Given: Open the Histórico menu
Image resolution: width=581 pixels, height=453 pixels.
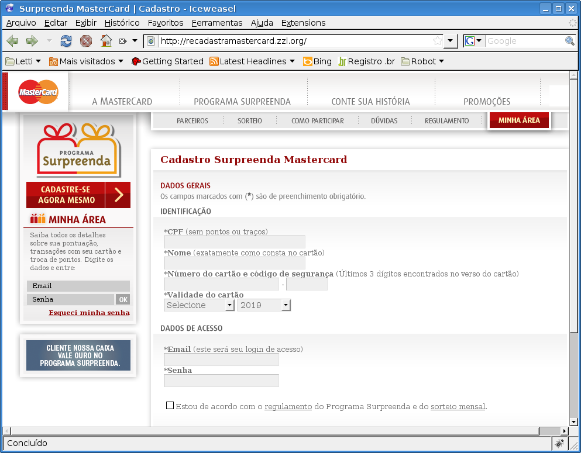Looking at the screenshot, I should 122,23.
